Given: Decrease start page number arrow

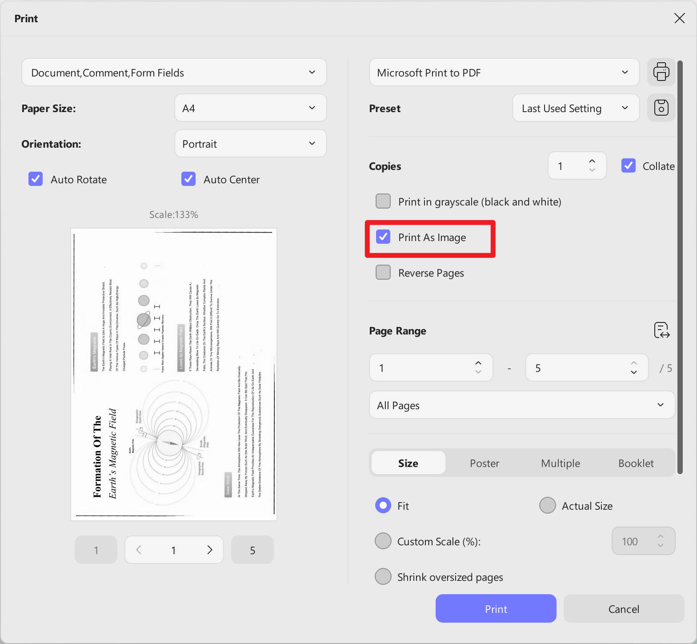Looking at the screenshot, I should point(478,372).
